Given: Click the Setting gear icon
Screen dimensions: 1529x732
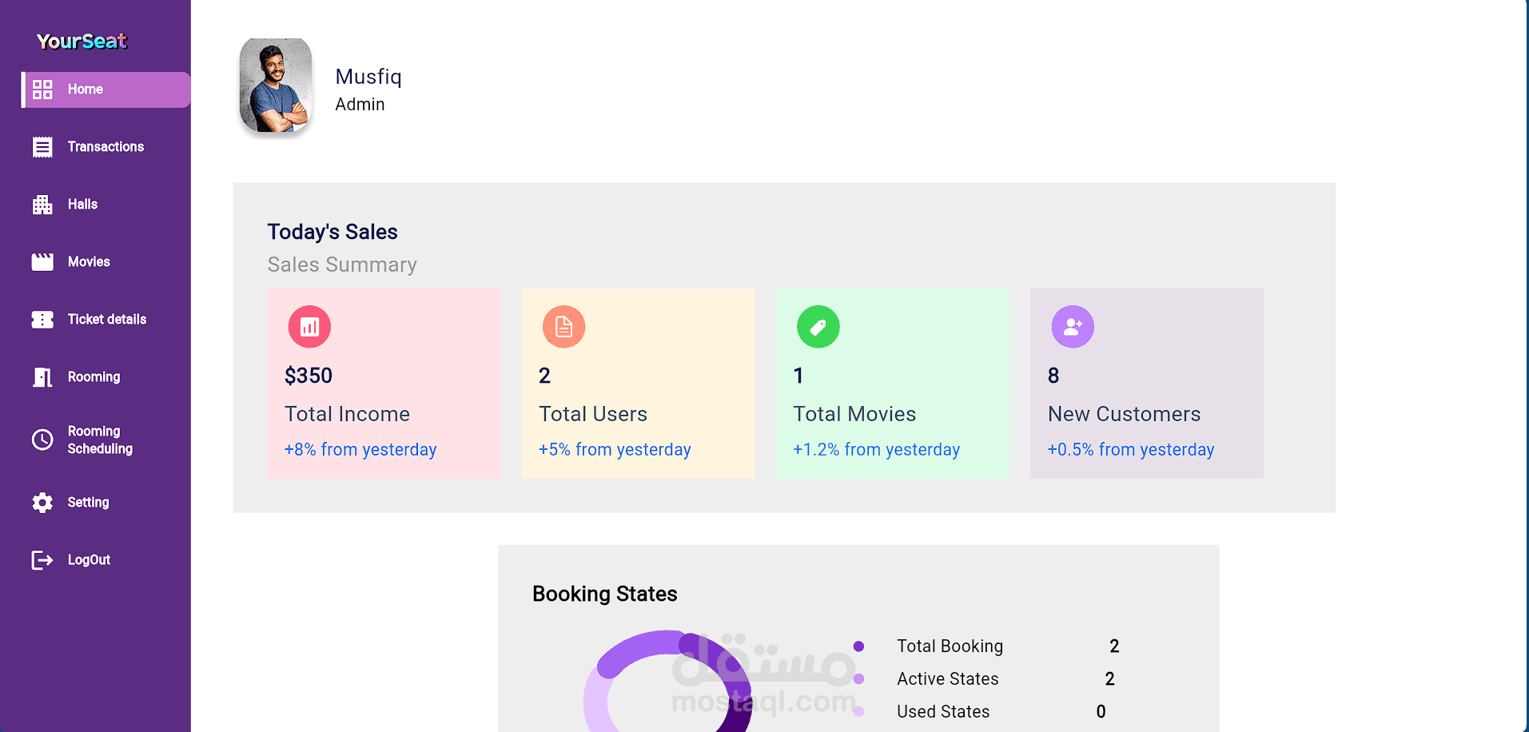Looking at the screenshot, I should tap(42, 503).
